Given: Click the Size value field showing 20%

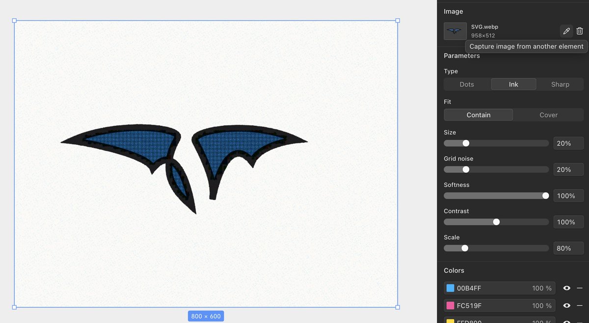Looking at the screenshot, I should 568,143.
